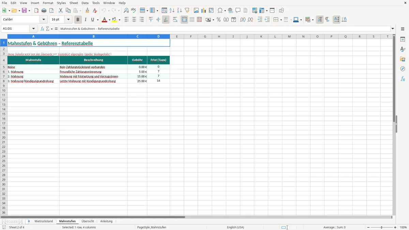Toggle Align Left

tap(126, 20)
